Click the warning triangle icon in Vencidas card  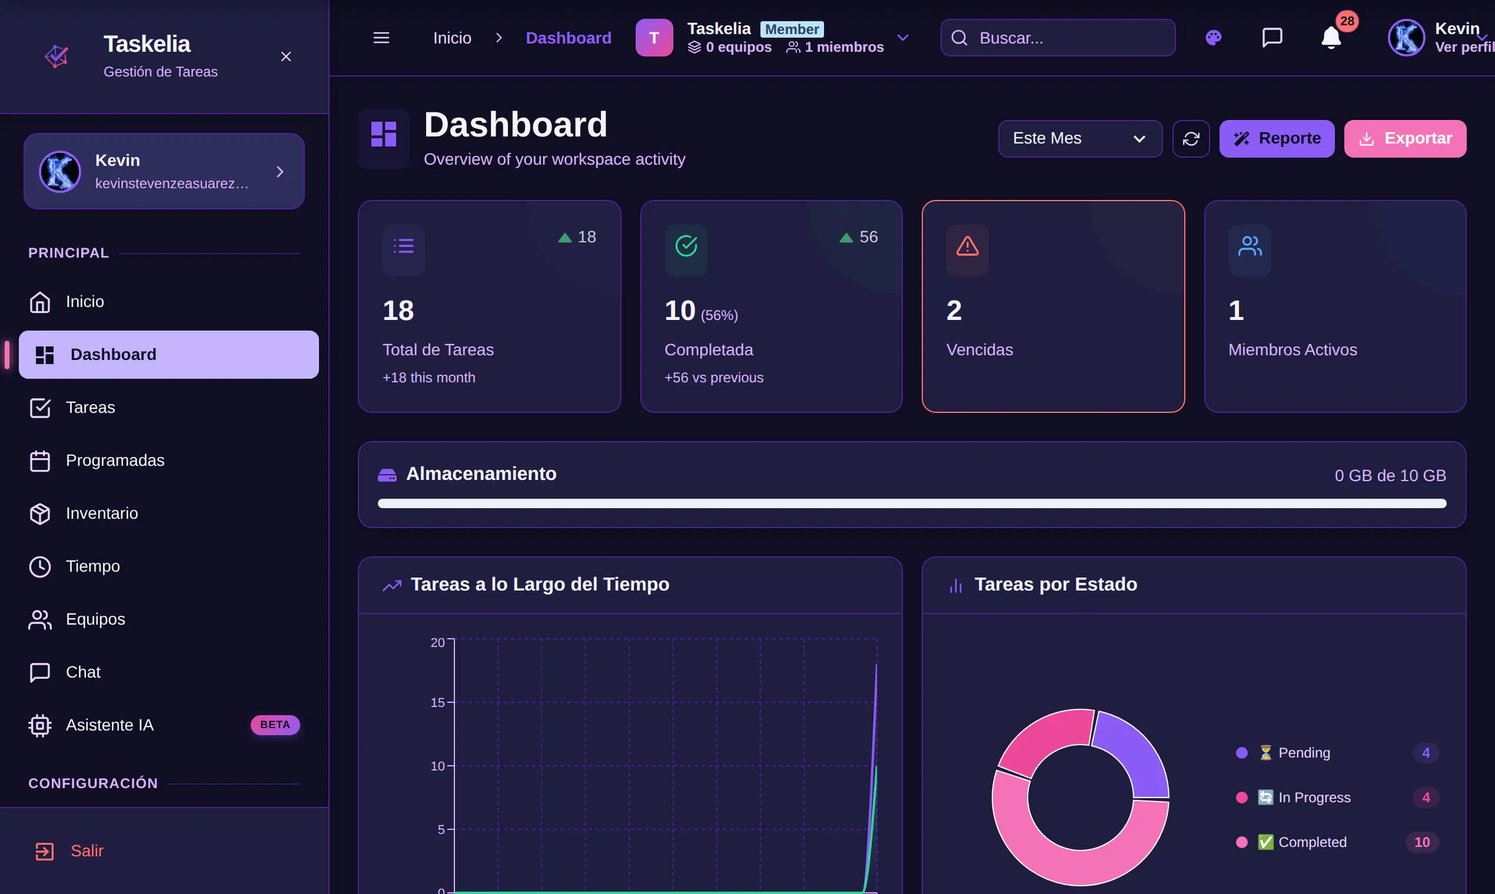[x=967, y=246]
